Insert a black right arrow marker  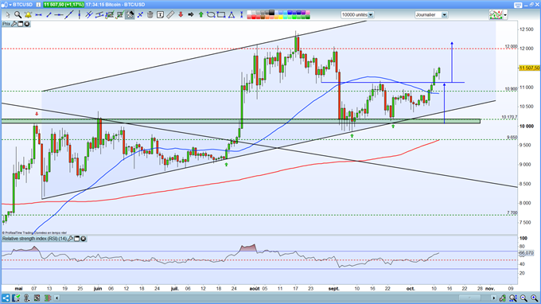click(191, 15)
